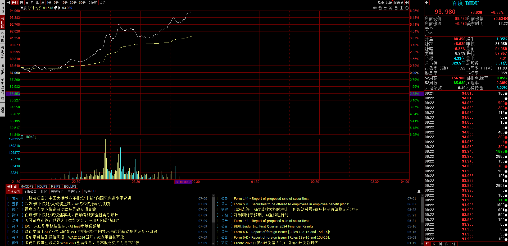
Task: Open news 百度回应萝卜快跑自动驾驶导致交通事故
Action: (60, 210)
